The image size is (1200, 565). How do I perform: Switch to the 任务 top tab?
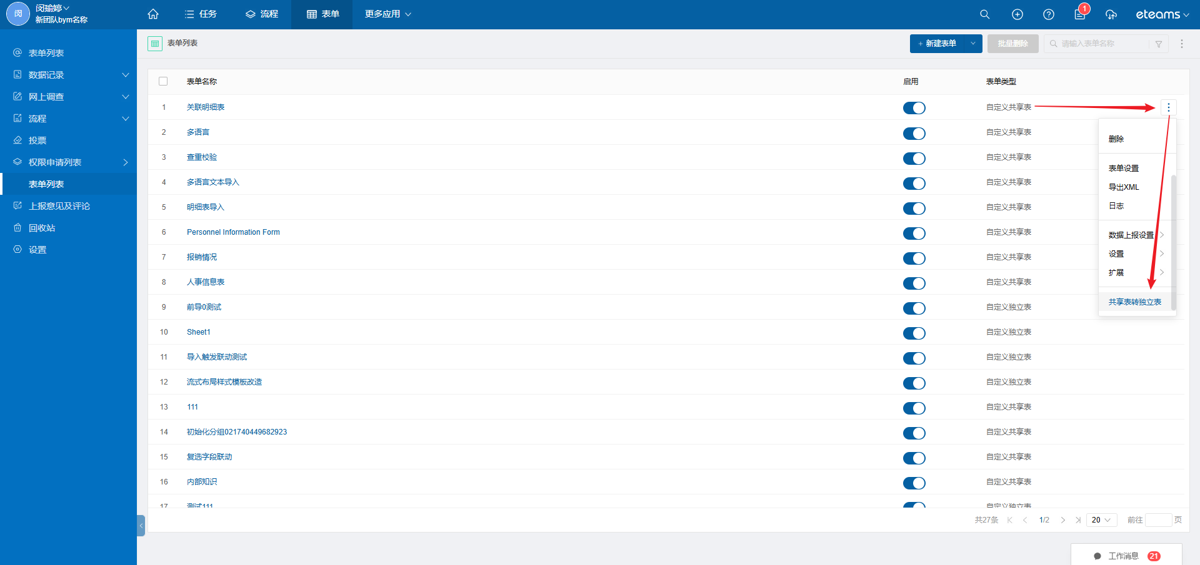pyautogui.click(x=201, y=14)
